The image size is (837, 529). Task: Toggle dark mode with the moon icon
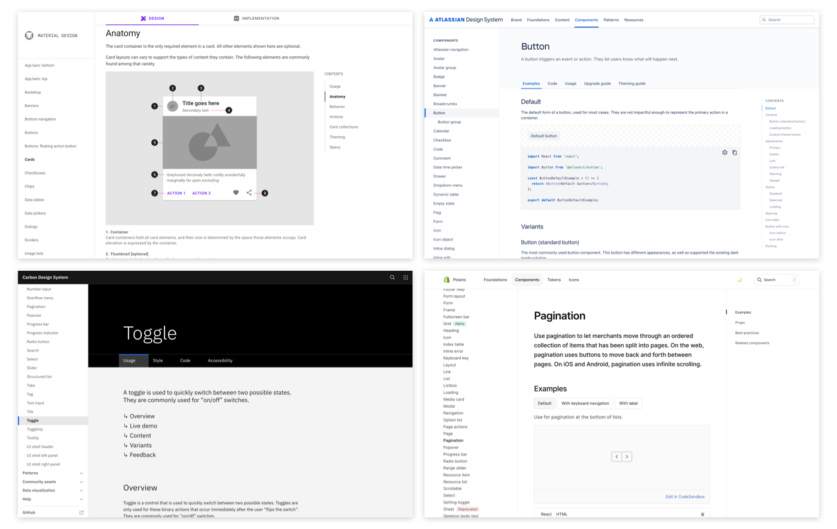click(739, 280)
